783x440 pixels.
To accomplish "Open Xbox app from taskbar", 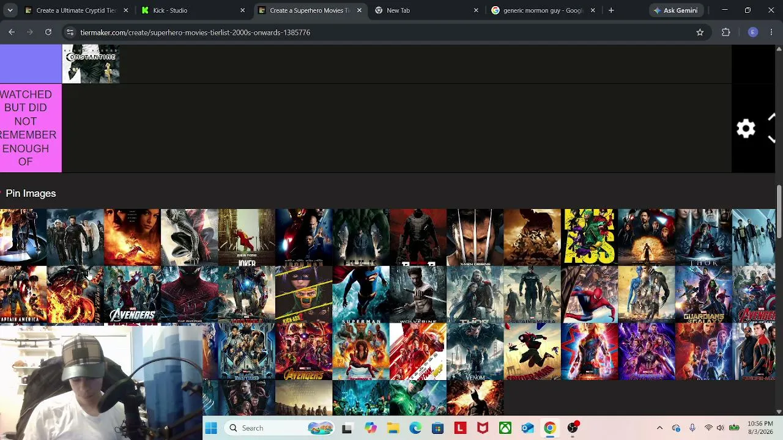I will [x=505, y=428].
